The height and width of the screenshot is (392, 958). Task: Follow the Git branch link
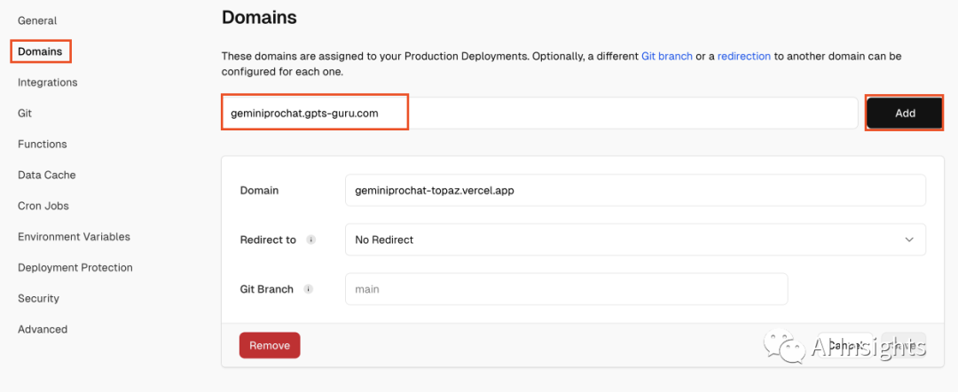pos(667,56)
